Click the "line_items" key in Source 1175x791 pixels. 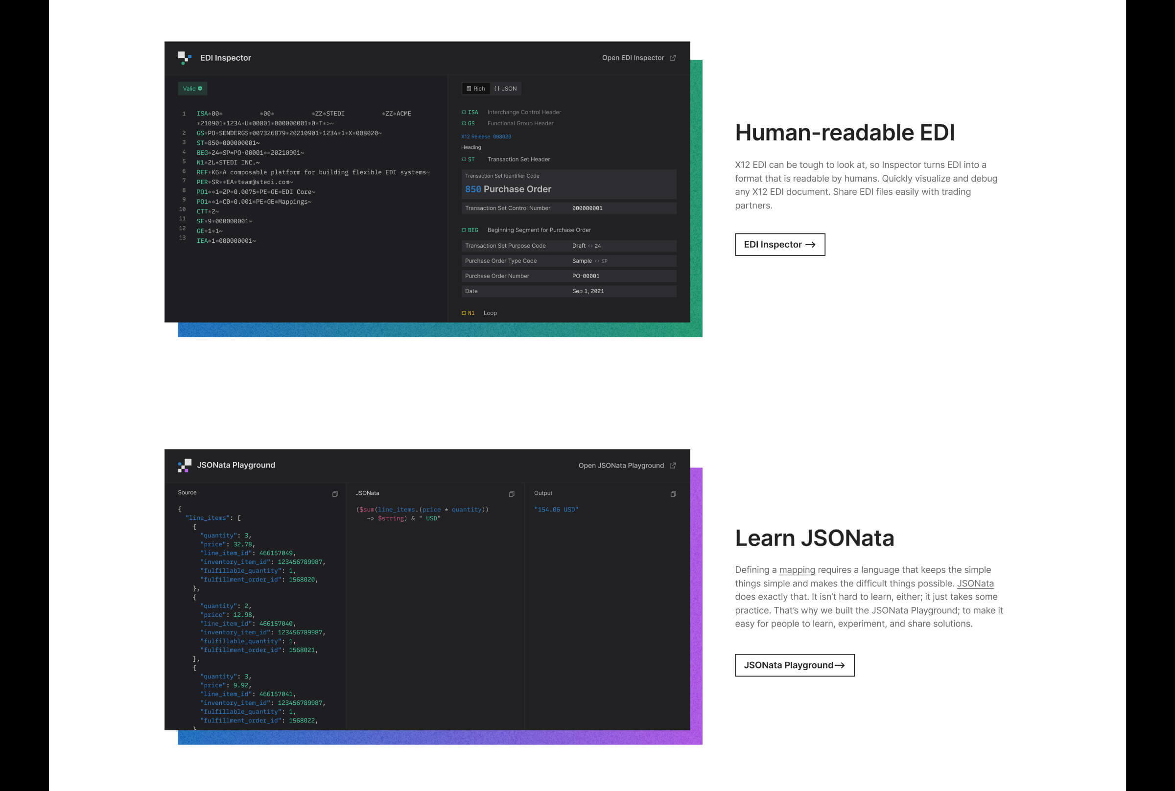208,518
